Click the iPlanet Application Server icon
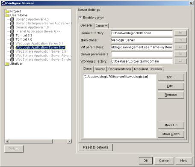Viewport: 195px width, 167px height. coord(12,31)
